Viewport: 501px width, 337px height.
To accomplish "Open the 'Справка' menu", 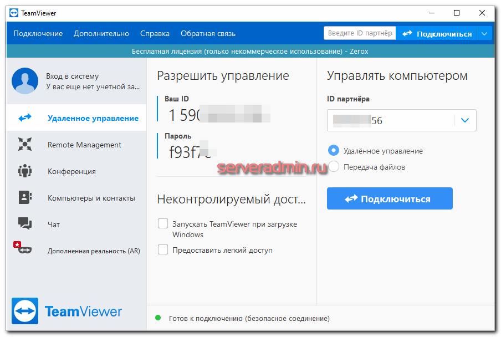I will pos(155,34).
